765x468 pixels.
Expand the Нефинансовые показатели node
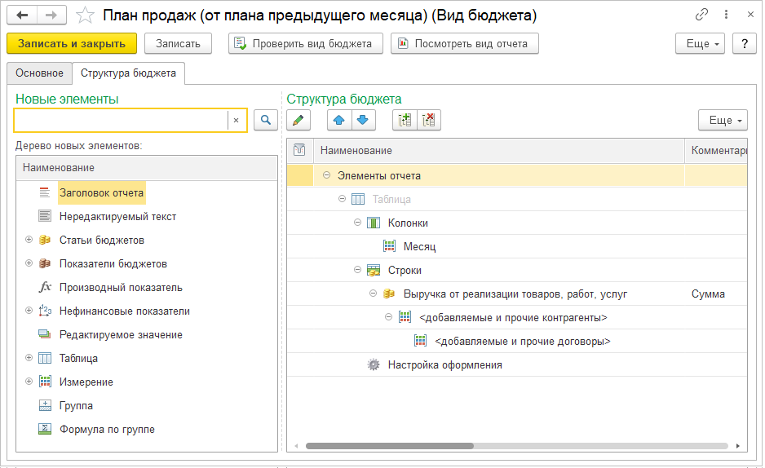29,311
